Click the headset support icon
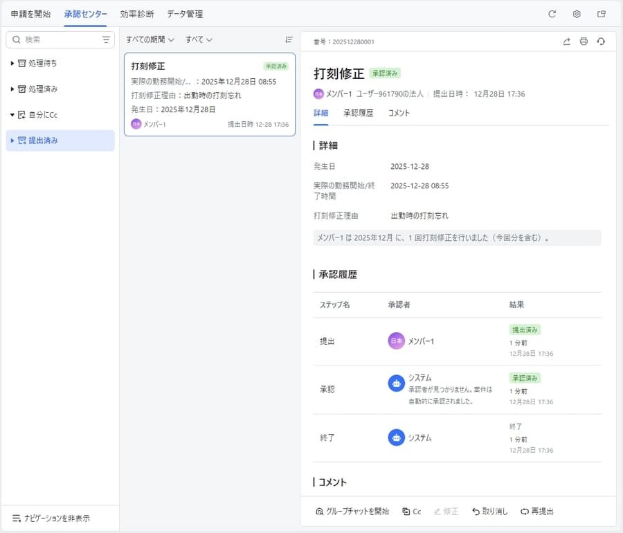 pos(601,42)
